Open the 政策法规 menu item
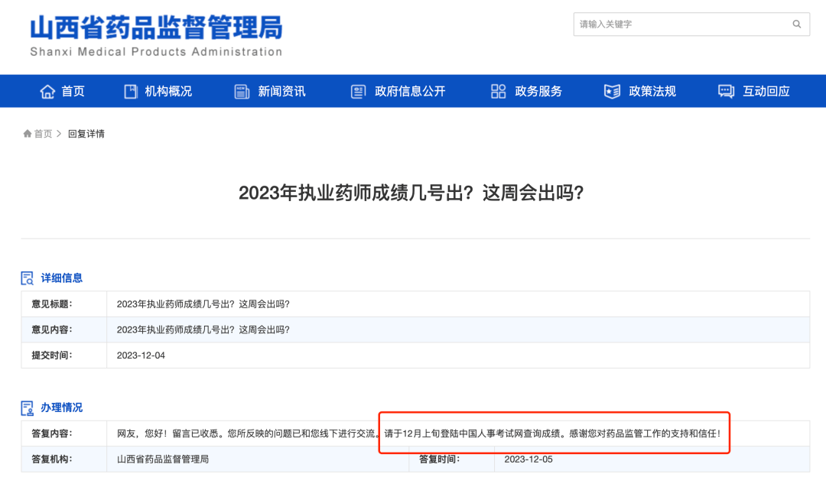The width and height of the screenshot is (826, 487). click(652, 91)
